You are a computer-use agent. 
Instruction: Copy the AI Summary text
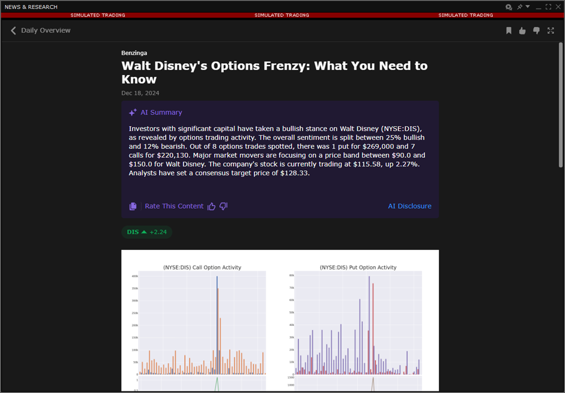click(x=133, y=206)
